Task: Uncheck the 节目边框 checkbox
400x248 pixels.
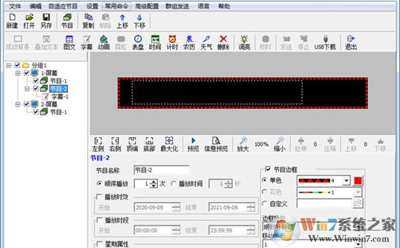Action: click(x=268, y=169)
